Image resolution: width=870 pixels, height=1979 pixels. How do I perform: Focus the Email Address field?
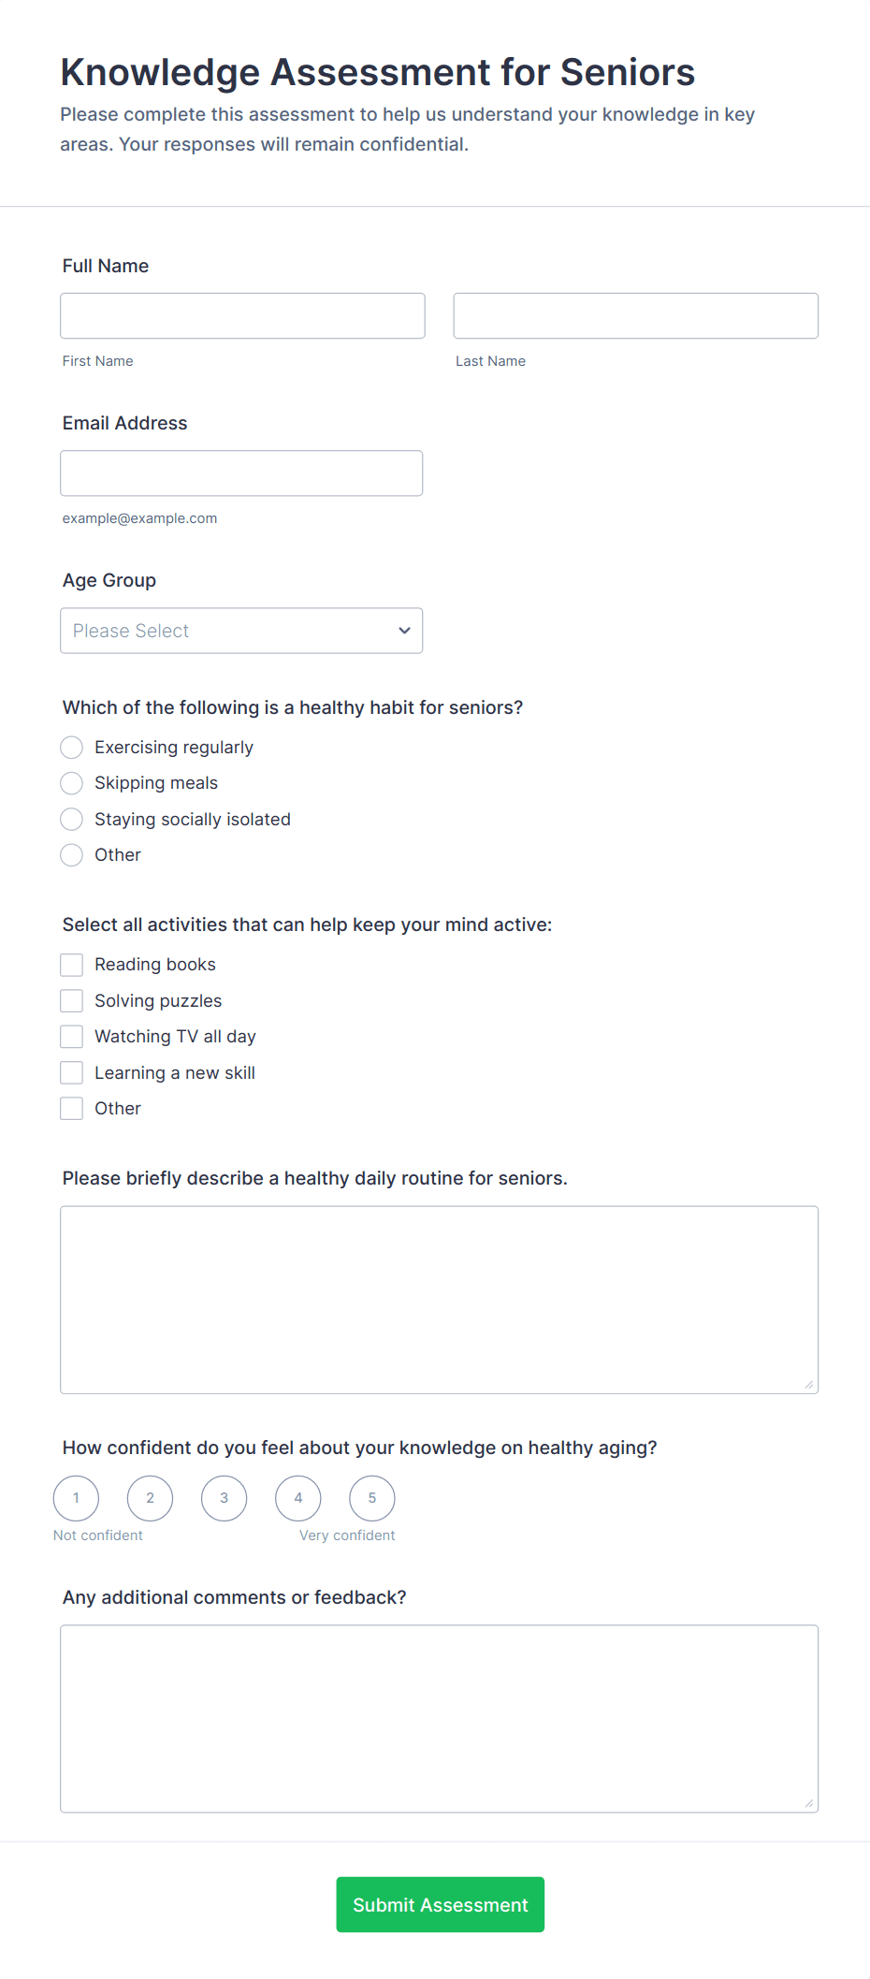click(x=241, y=473)
